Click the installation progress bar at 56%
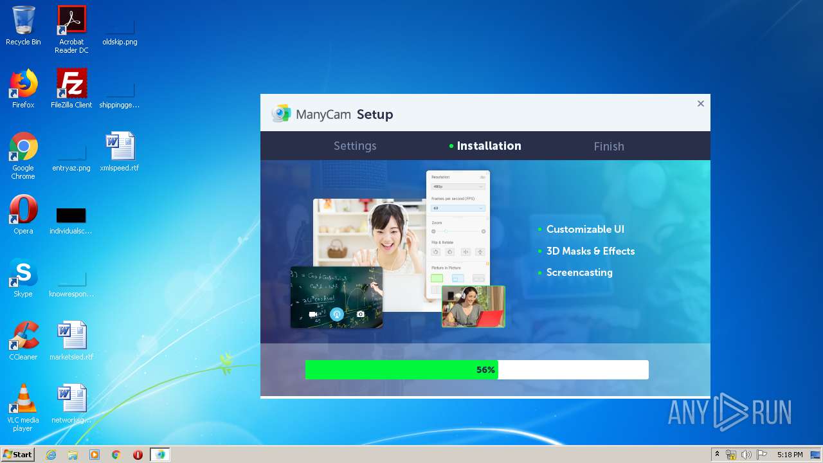 point(476,370)
